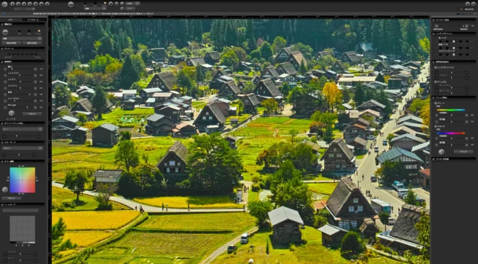Click the 彩度 slider track
The image size is (478, 264).
(20, 94)
